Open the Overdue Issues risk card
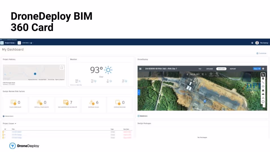 click(94, 104)
